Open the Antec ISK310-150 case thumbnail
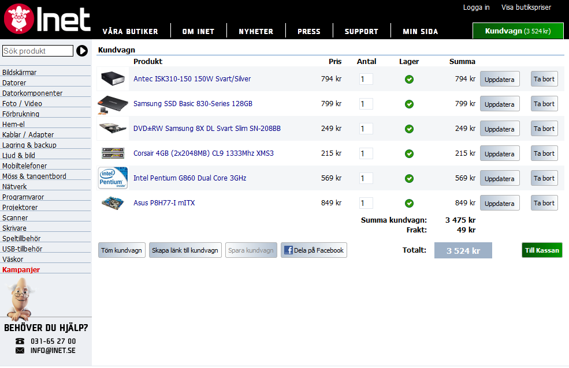 (x=113, y=78)
